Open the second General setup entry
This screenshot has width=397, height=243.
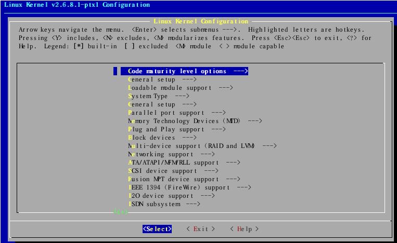click(x=162, y=104)
